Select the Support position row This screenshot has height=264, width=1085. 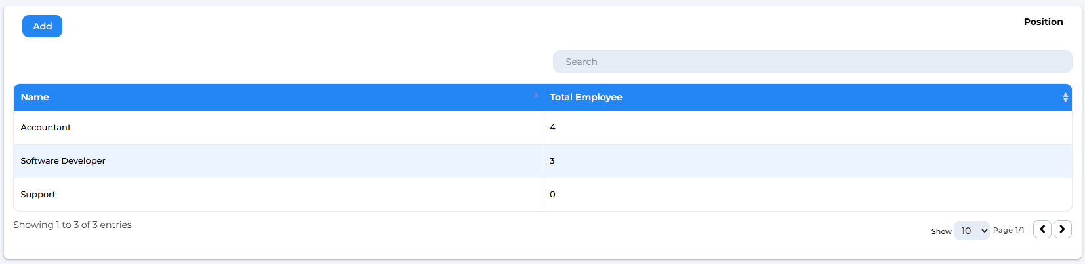tap(542, 195)
